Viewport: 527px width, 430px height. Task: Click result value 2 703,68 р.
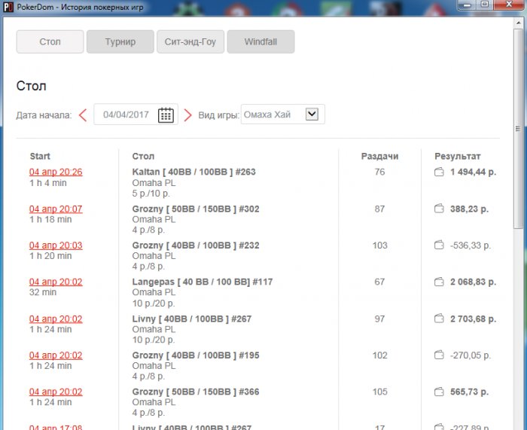[474, 319]
